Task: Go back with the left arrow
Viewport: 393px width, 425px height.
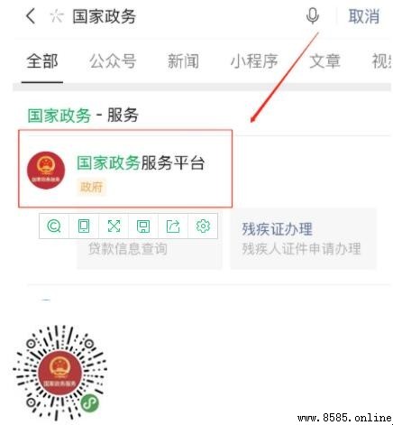Action: tap(31, 16)
